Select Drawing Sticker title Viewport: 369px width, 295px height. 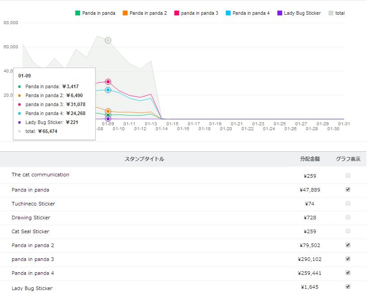pos(31,218)
